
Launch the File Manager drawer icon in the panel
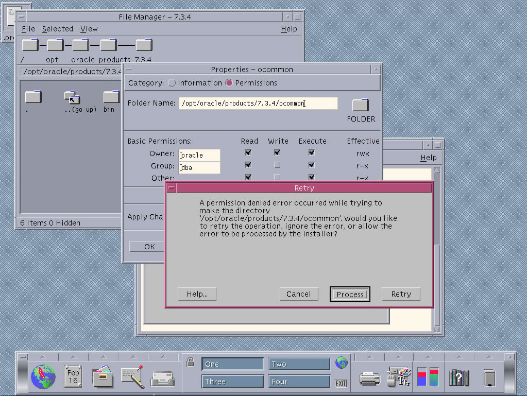click(103, 376)
